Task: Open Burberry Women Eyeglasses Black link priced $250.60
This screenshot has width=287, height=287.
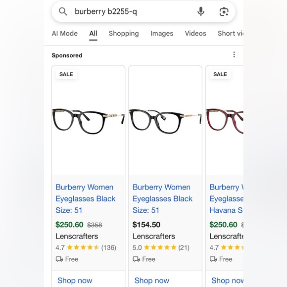Action: pyautogui.click(x=86, y=198)
